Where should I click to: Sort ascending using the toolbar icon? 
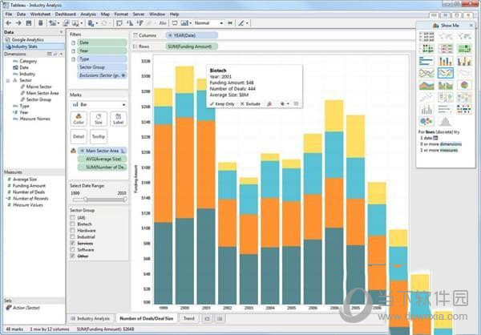tap(130, 23)
